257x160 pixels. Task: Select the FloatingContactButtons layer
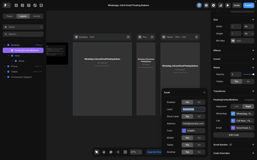[x=23, y=50]
